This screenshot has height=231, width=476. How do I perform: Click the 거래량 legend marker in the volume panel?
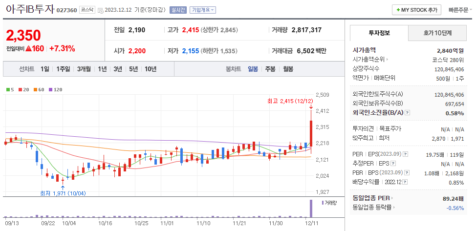click(x=323, y=203)
